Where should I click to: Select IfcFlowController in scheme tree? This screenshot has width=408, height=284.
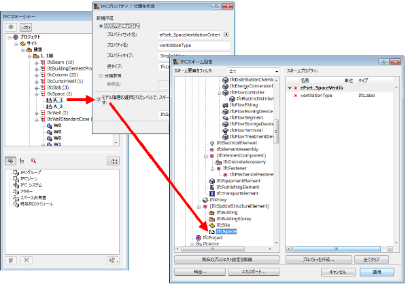pyautogui.click(x=248, y=93)
